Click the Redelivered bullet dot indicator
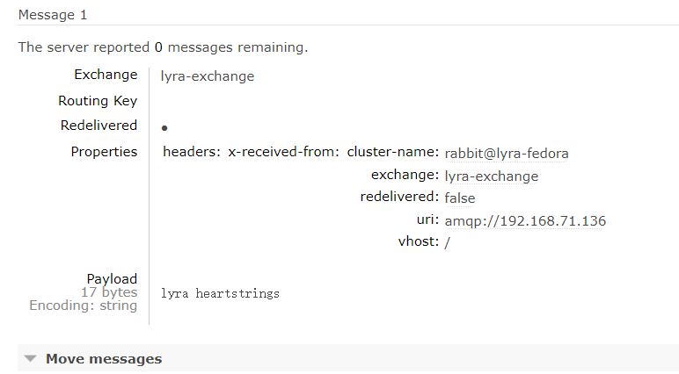 pos(164,127)
